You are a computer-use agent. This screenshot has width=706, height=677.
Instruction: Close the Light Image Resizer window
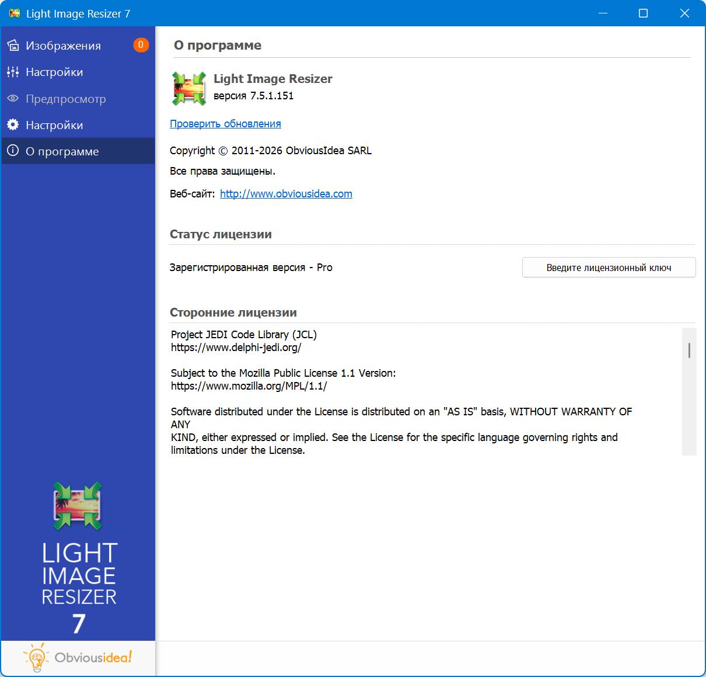click(684, 13)
